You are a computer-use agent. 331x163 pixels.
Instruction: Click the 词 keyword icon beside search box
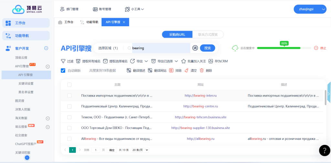coord(195,48)
